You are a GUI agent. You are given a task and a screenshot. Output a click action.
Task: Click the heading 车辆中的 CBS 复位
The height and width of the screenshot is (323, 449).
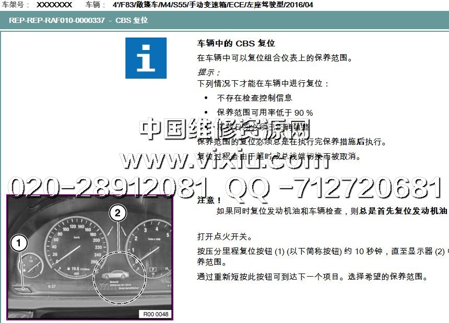click(236, 43)
